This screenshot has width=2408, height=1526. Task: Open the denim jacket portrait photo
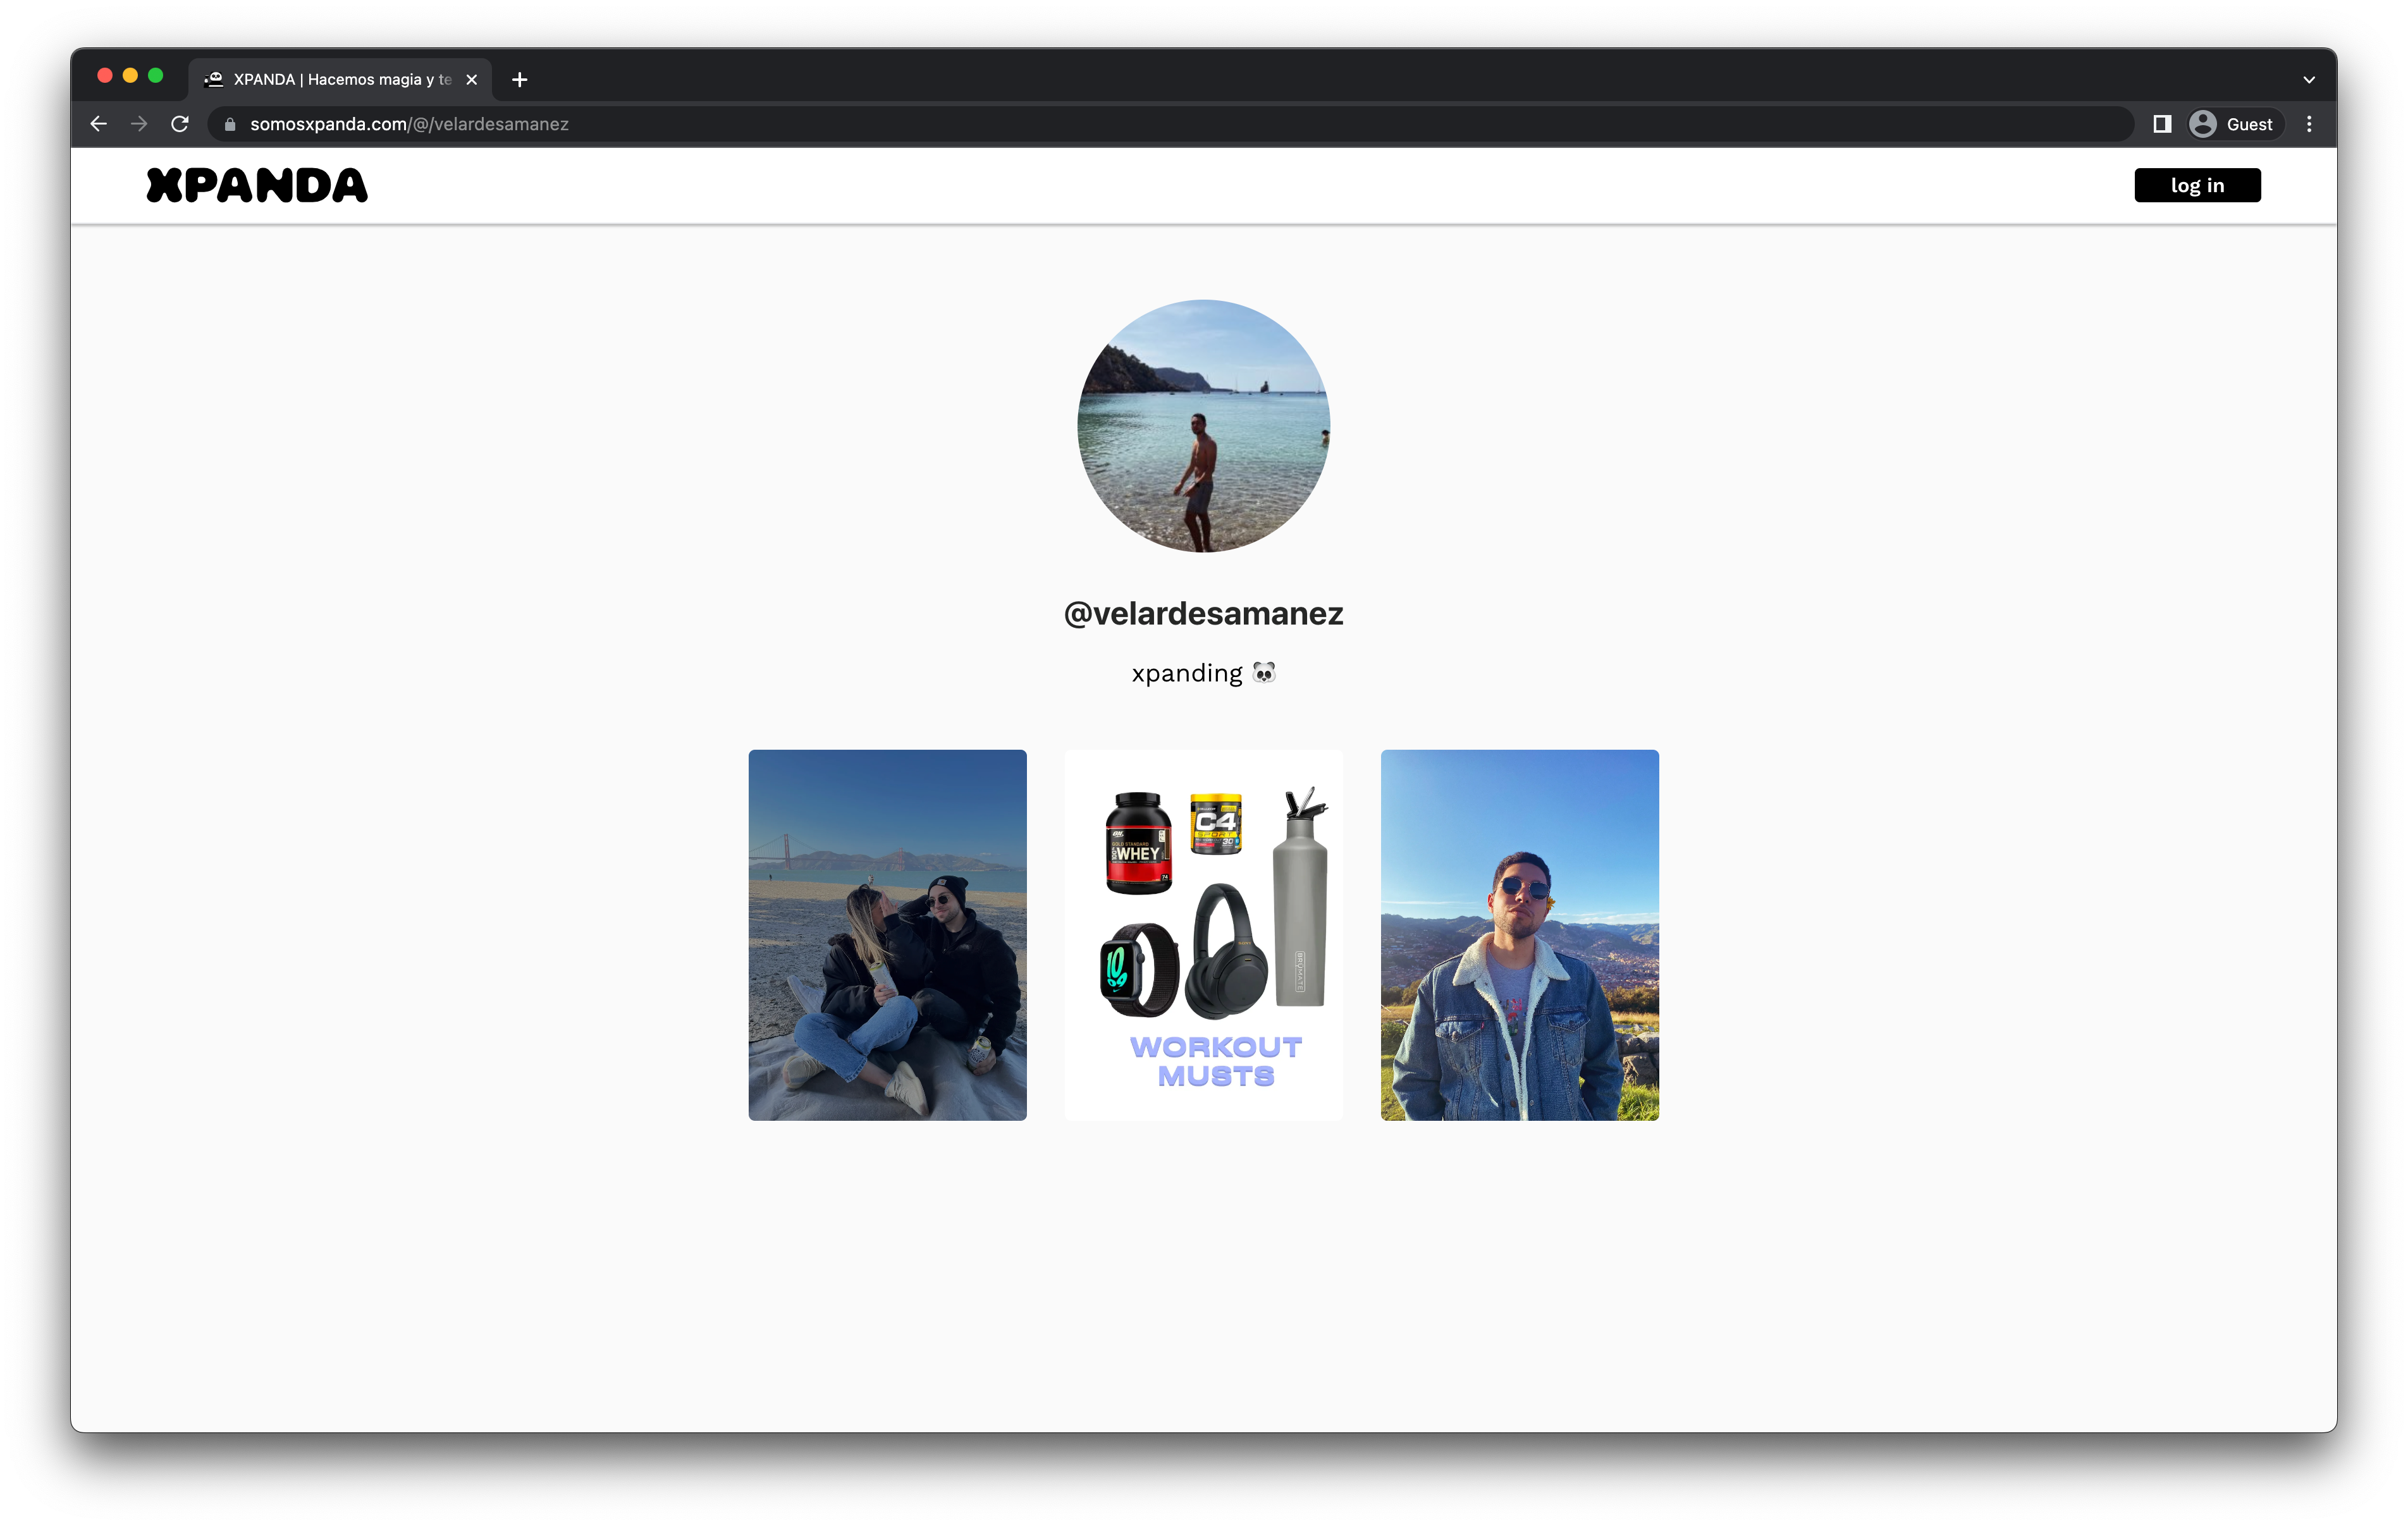tap(1519, 935)
